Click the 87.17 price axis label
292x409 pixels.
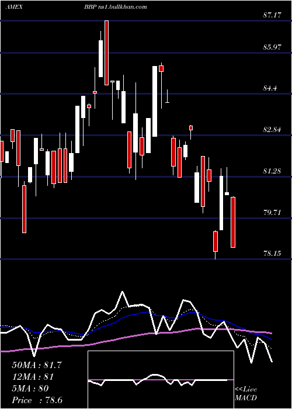(272, 15)
